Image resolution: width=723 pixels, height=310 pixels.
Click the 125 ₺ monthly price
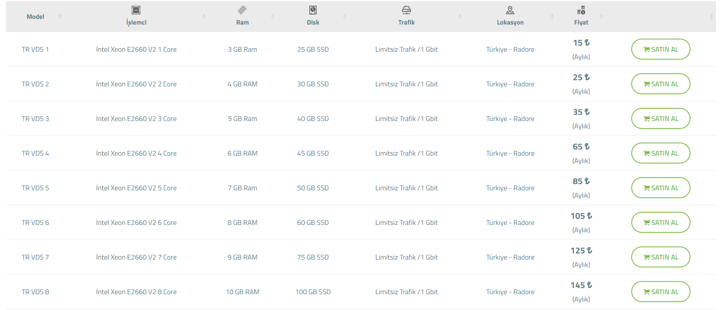pos(581,251)
